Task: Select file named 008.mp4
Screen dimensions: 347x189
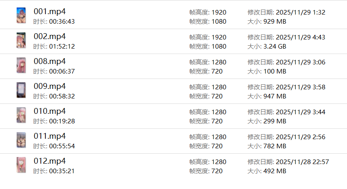Action: 50,61
